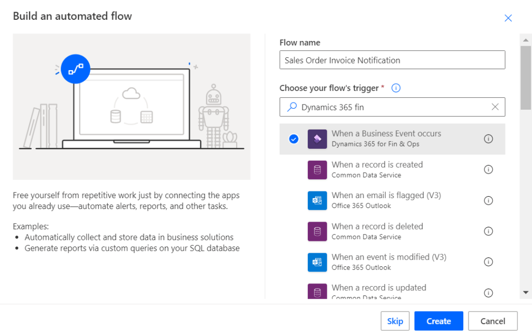
Task: Click the Cancel button
Action: click(492, 321)
